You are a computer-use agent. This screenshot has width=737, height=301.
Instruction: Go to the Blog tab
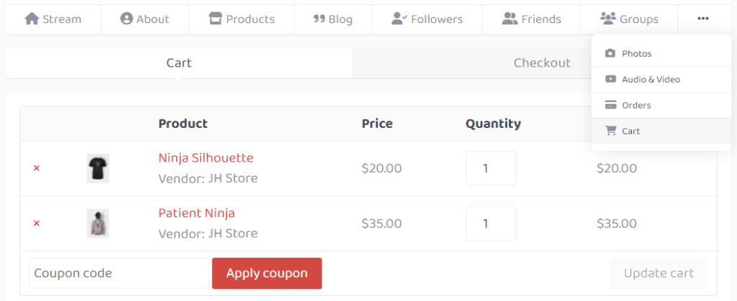click(x=333, y=19)
